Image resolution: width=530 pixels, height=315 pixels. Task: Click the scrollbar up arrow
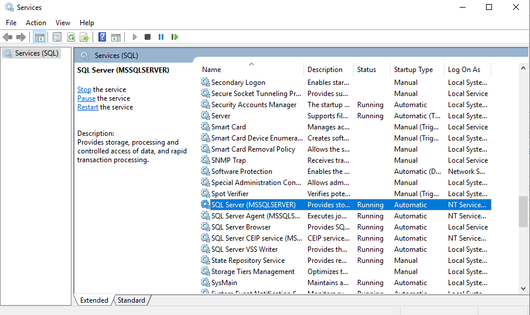point(523,68)
